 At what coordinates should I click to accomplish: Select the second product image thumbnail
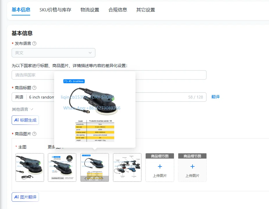(x=62, y=167)
